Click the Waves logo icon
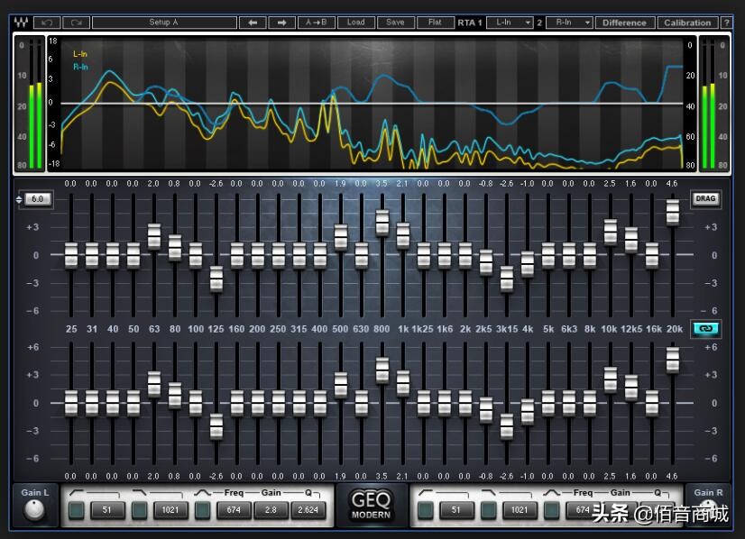The image size is (745, 539). point(21,23)
